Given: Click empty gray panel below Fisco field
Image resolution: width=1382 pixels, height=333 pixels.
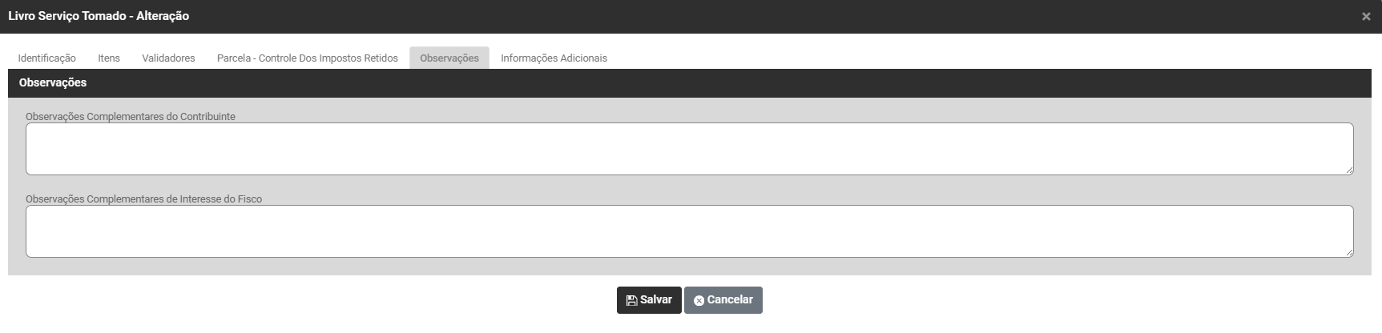Looking at the screenshot, I should coord(689,267).
